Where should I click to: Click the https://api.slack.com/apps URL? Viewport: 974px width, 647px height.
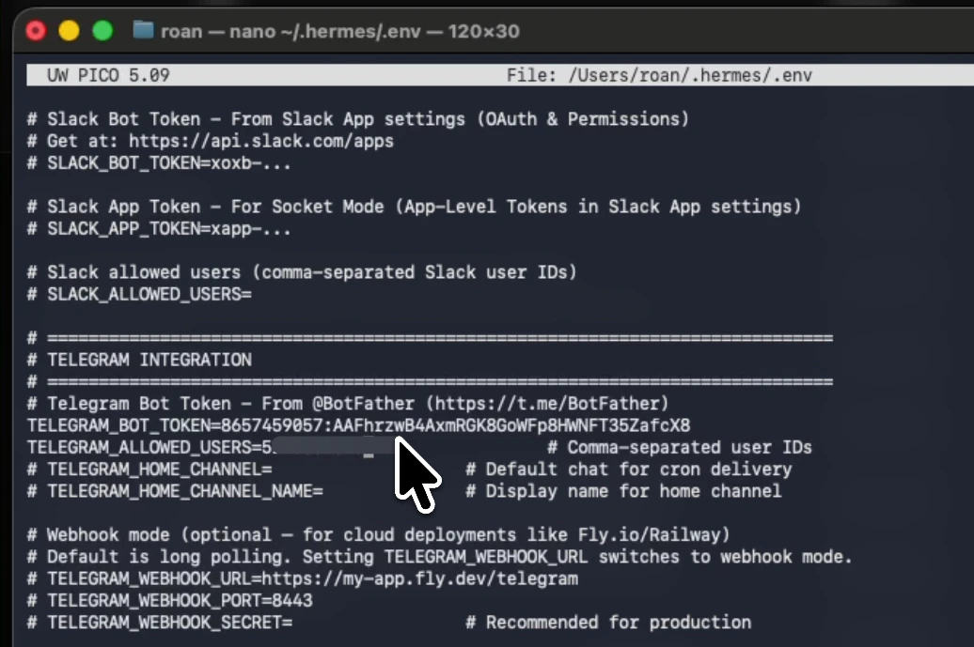point(261,141)
